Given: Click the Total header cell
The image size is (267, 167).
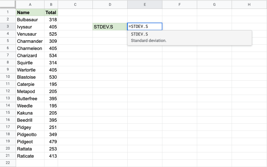Looking at the screenshot, I should click(51, 12).
